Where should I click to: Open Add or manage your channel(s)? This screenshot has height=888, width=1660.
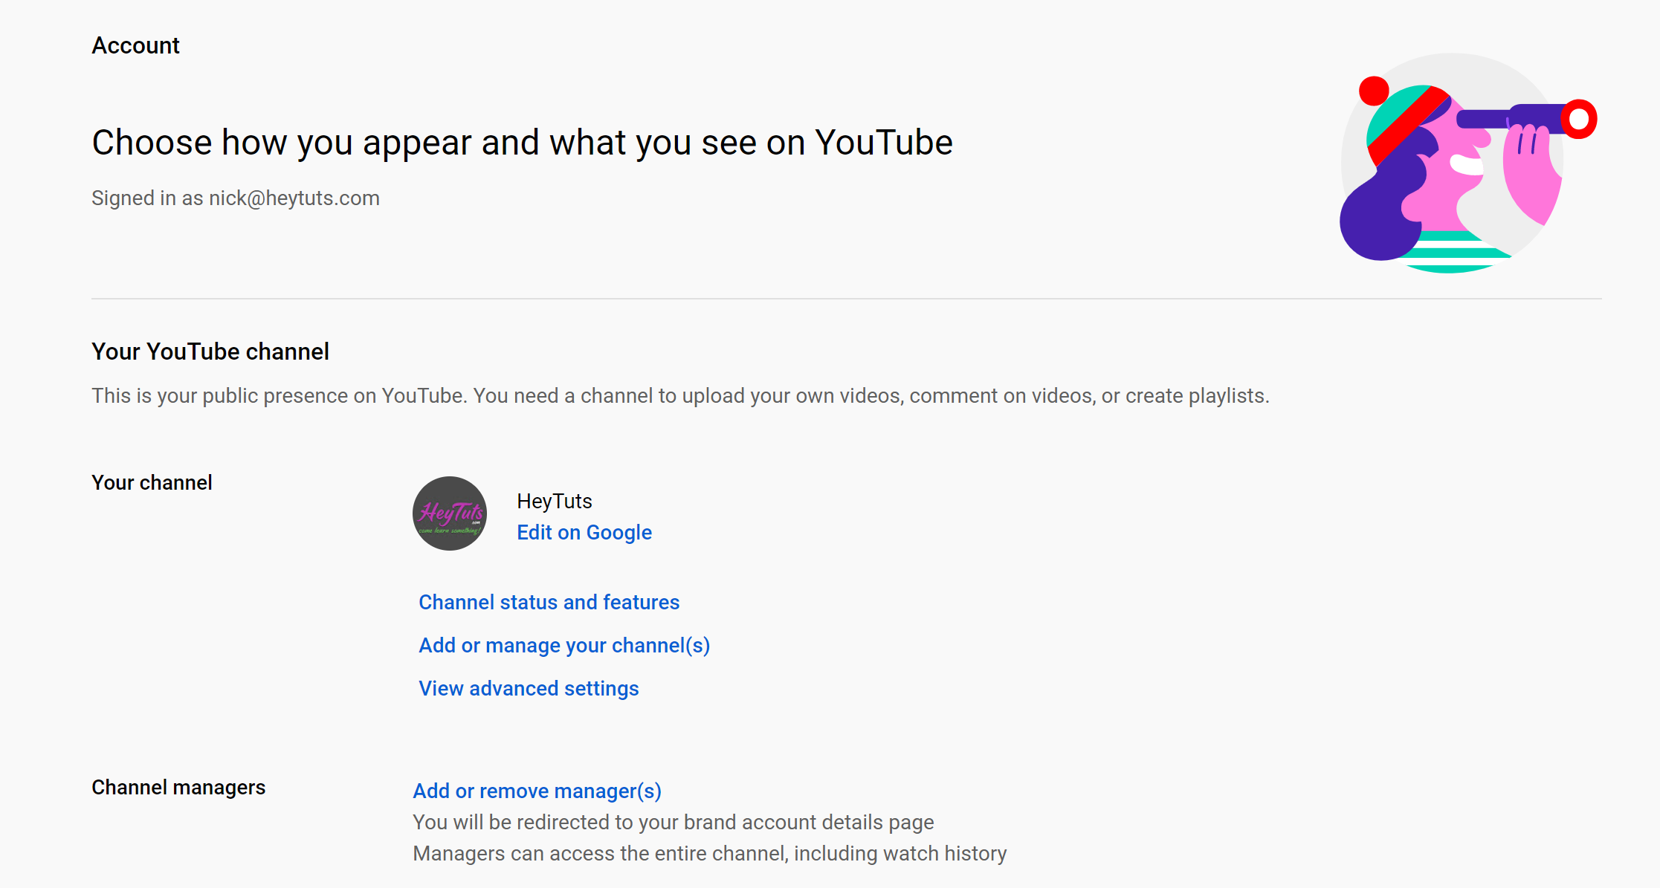564,645
